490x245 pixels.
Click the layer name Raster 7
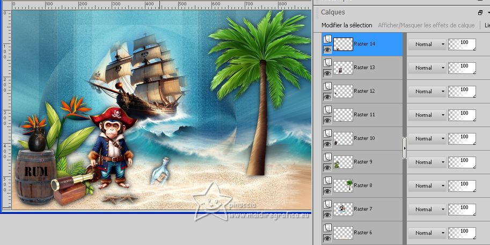(363, 209)
